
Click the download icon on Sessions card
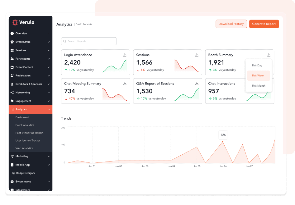pos(197,55)
